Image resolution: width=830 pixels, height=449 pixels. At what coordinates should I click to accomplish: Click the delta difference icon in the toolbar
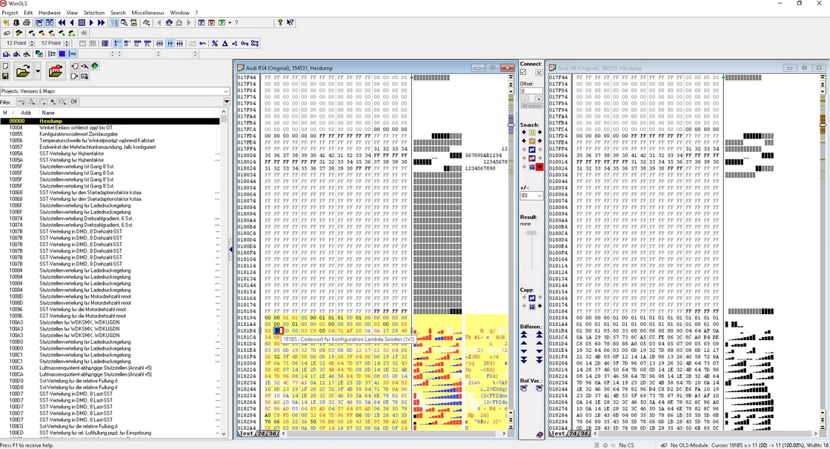[x=225, y=44]
